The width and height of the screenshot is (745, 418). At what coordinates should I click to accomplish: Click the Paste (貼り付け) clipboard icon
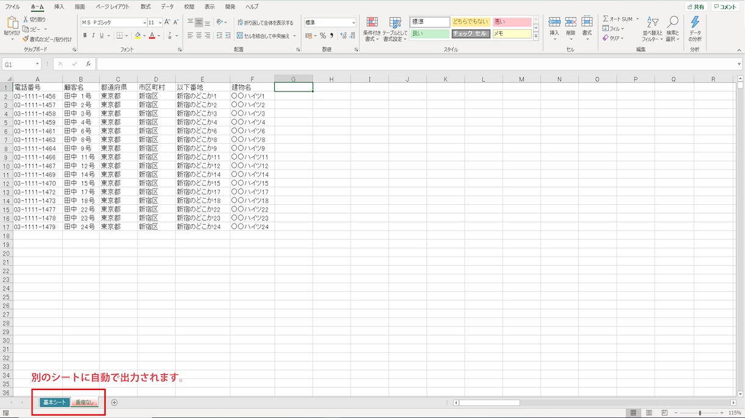(x=12, y=24)
